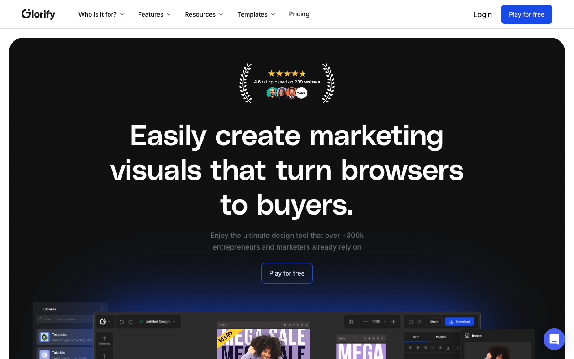Switch to the PAGES tab
The height and width of the screenshot is (359, 574).
pos(441,337)
